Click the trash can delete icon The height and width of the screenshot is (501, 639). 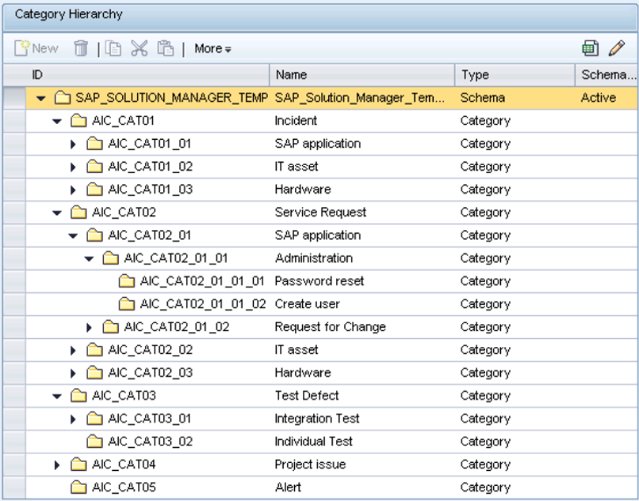click(81, 48)
